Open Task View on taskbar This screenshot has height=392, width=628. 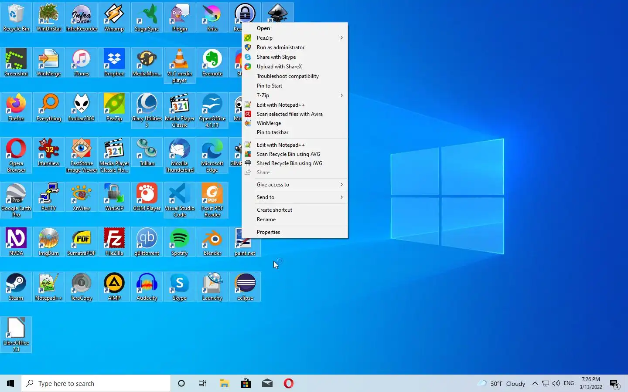pos(202,383)
